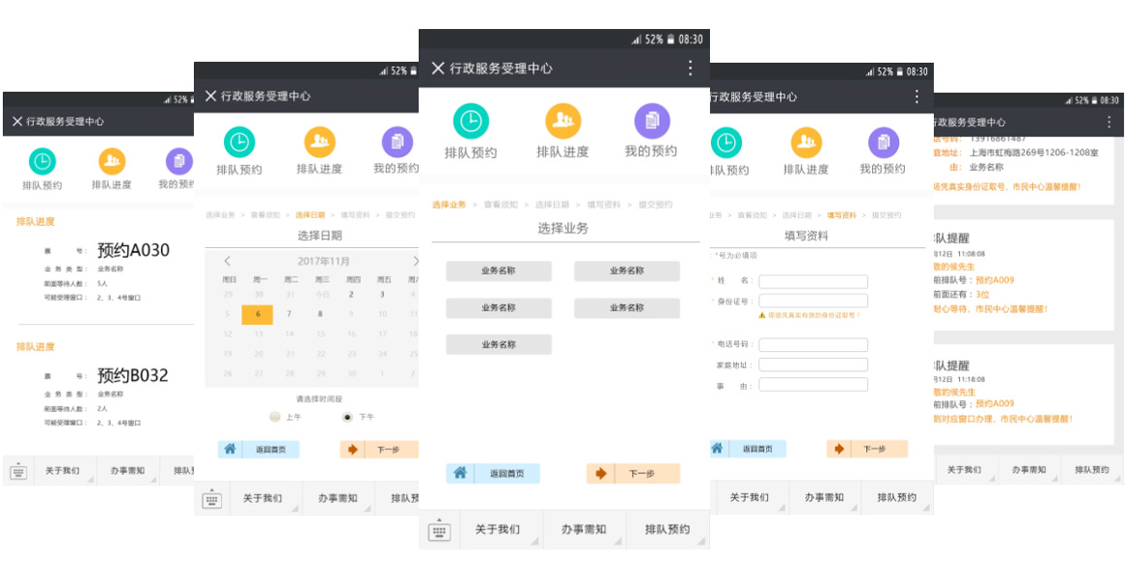This screenshot has width=1127, height=571.
Task: Expand the 办事需知 menu in the center screen
Action: click(583, 529)
